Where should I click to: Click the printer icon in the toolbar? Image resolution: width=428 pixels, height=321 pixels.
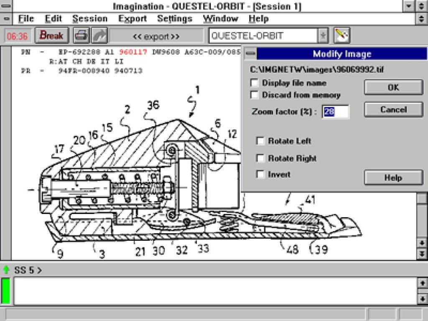pyautogui.click(x=82, y=36)
